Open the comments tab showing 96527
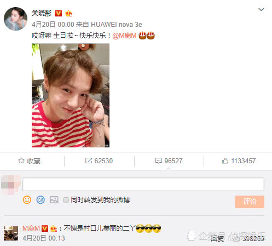 coord(169,161)
